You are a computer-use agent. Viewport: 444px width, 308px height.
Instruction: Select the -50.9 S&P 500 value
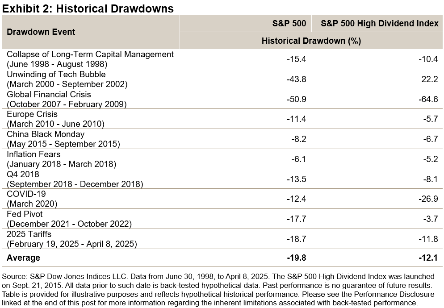pos(297,99)
